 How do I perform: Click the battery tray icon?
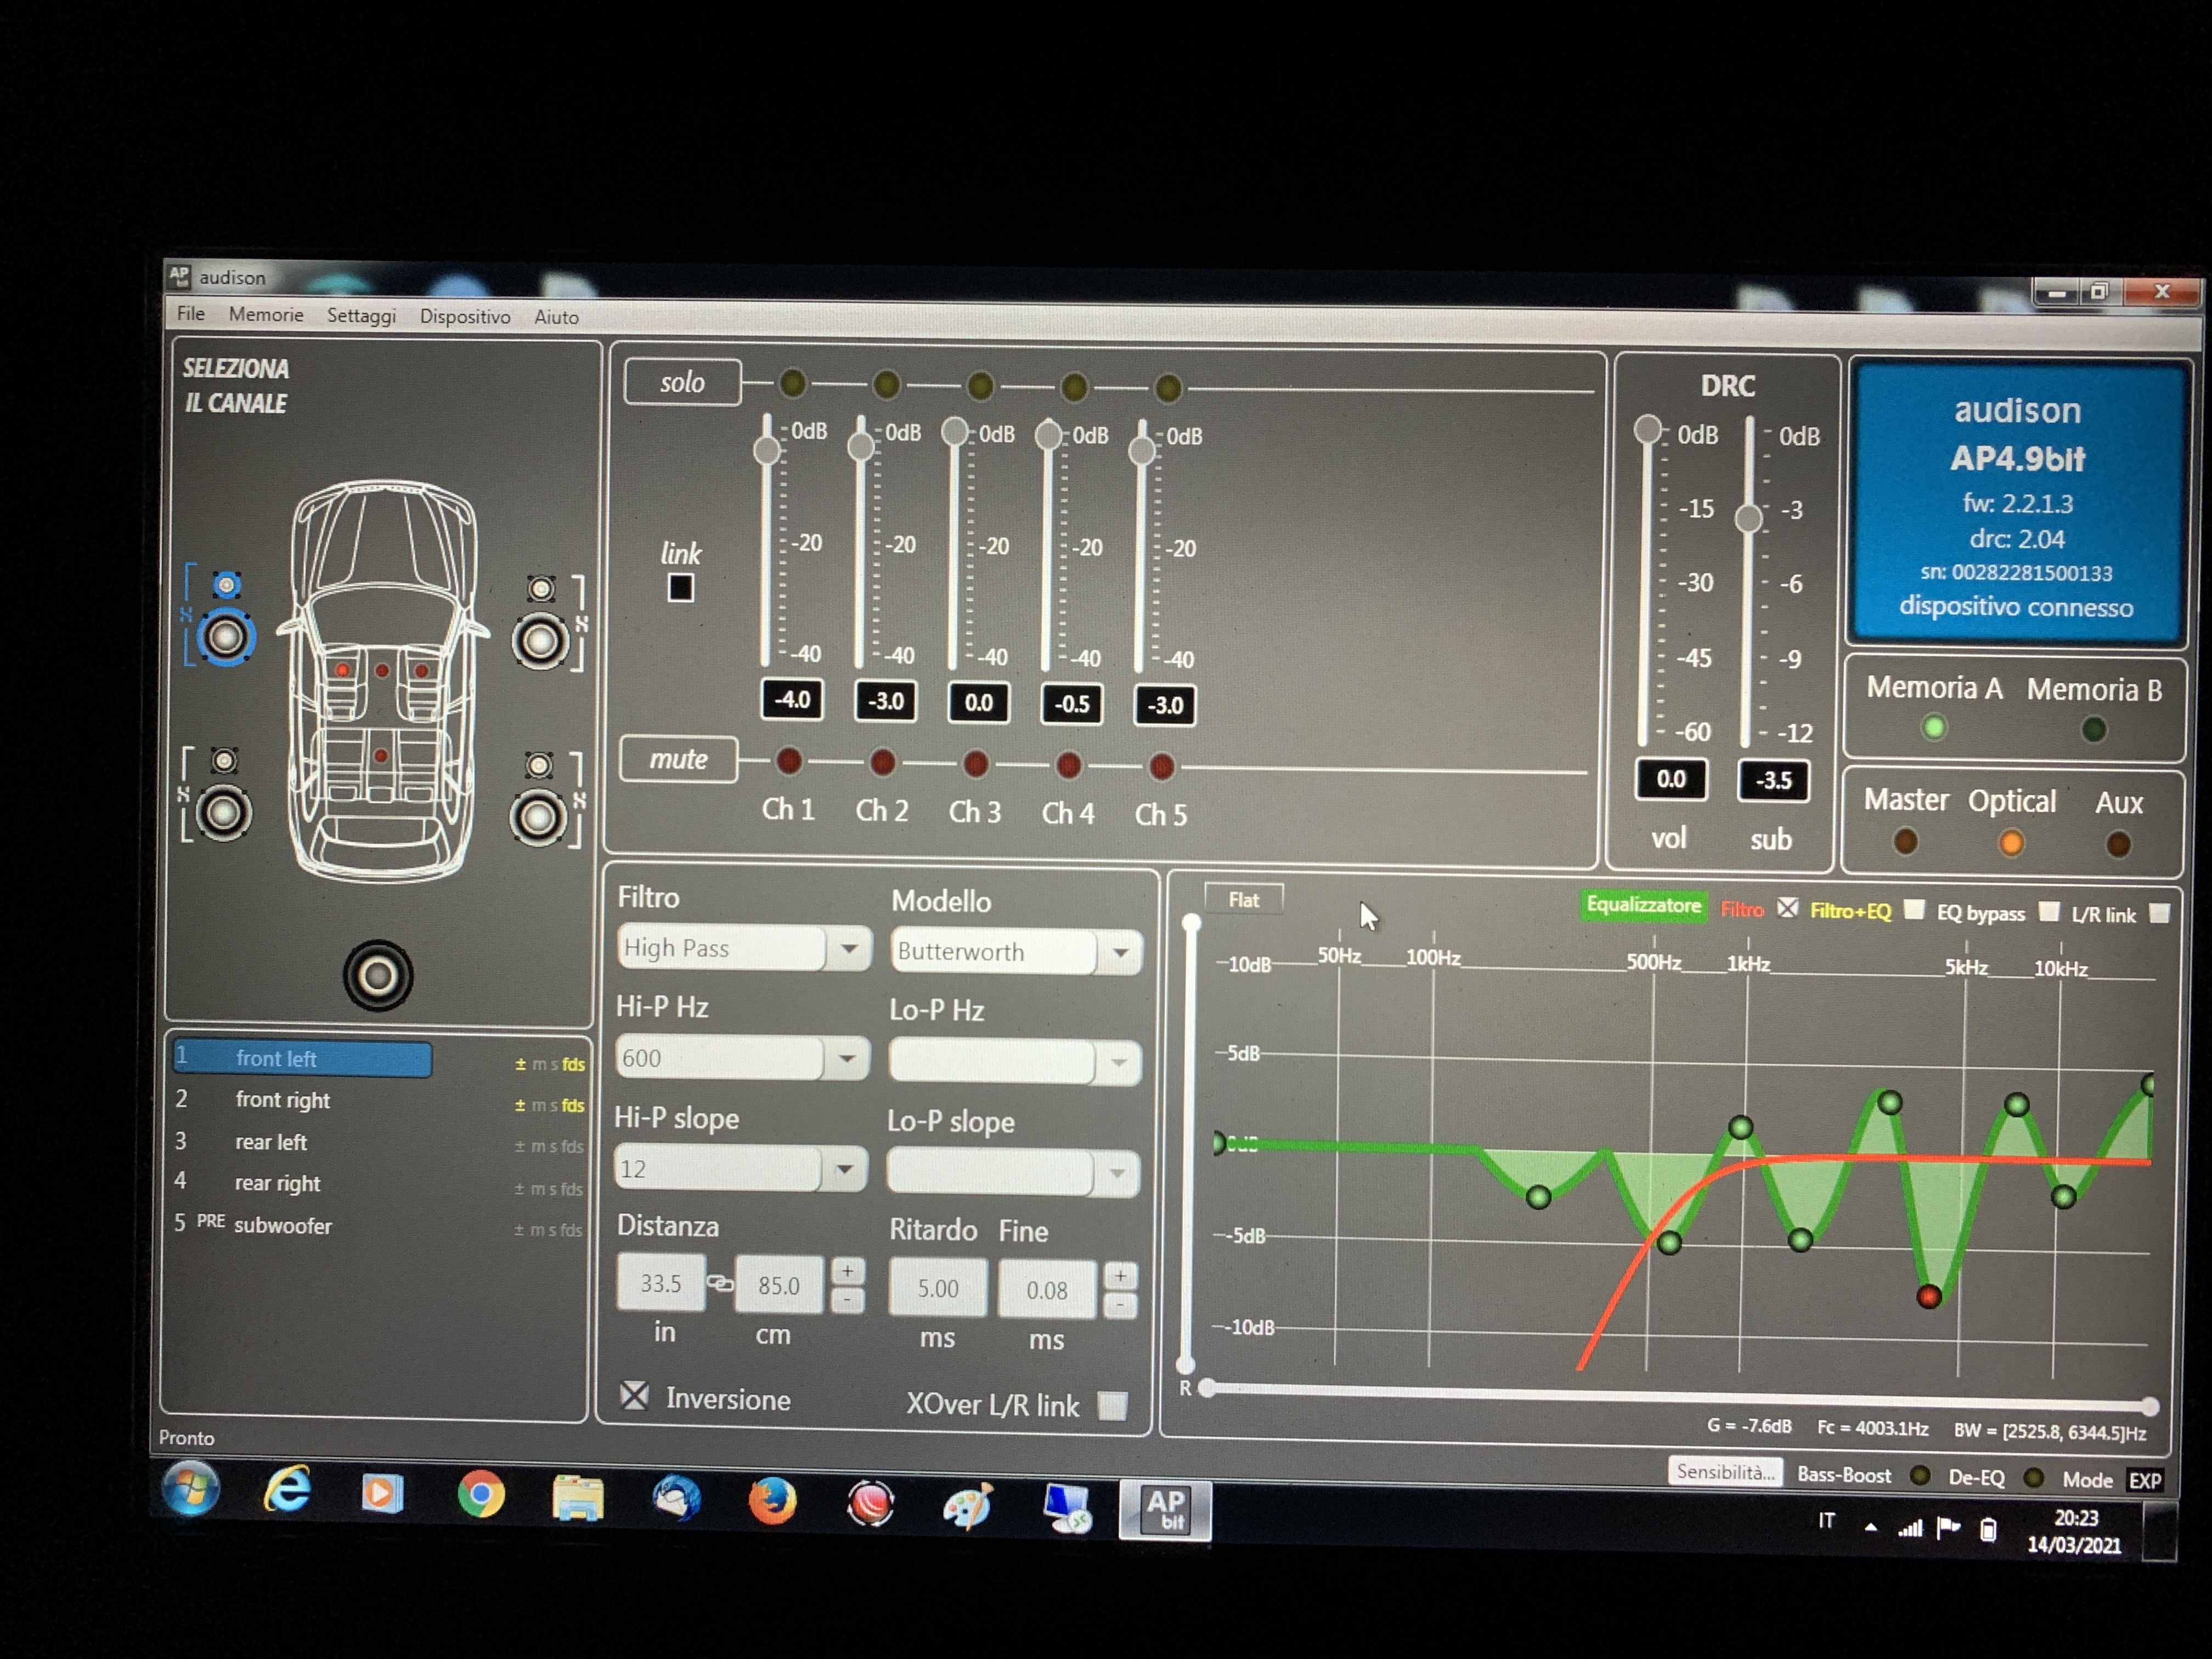click(1989, 1529)
